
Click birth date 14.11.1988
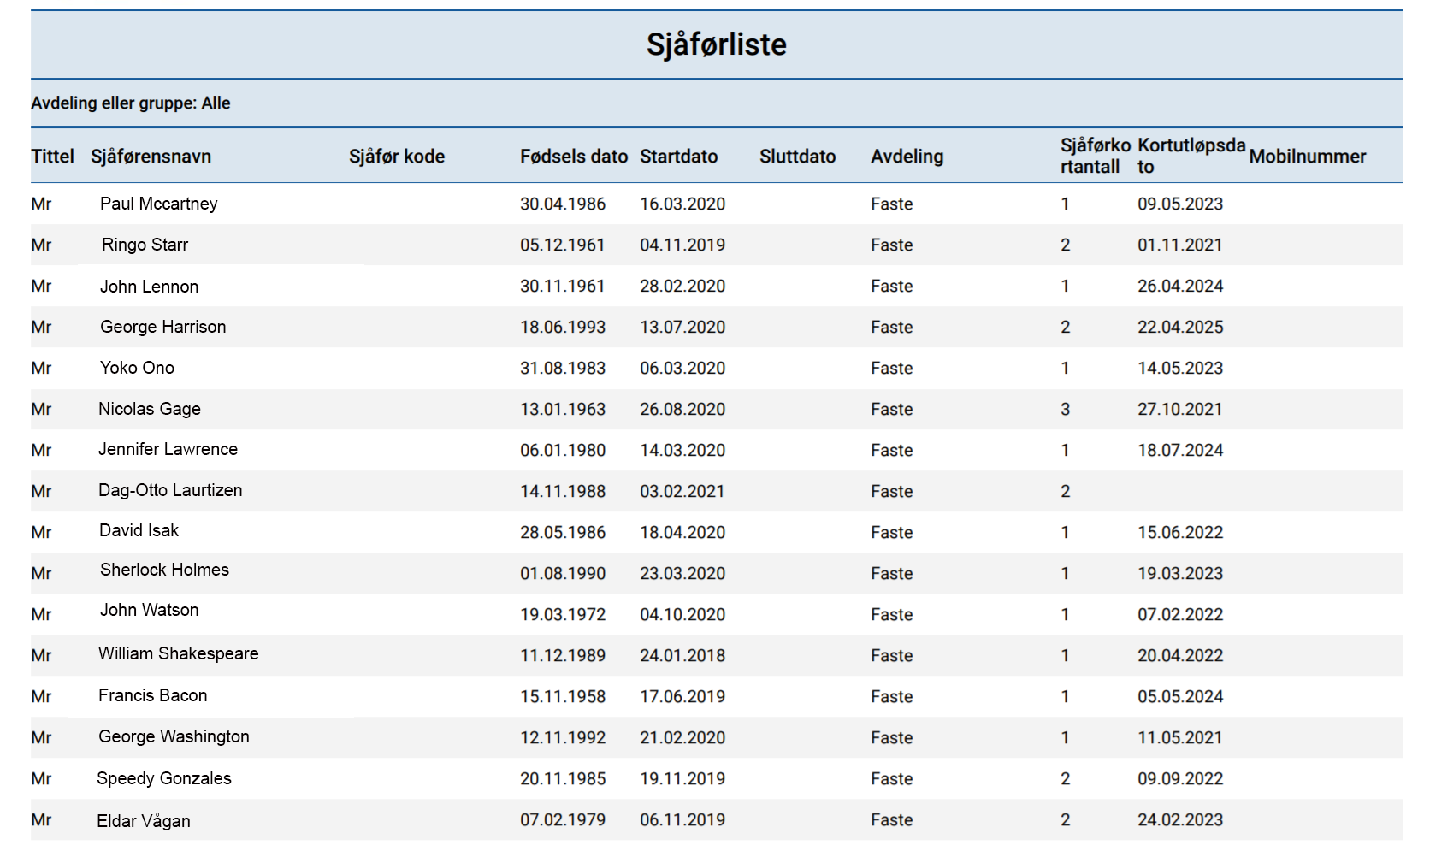[563, 491]
